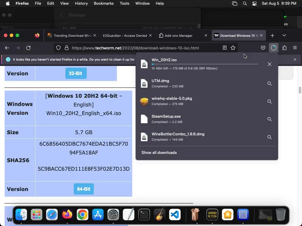Open the Apple menu
This screenshot has width=302, height=226.
click(x=8, y=4)
